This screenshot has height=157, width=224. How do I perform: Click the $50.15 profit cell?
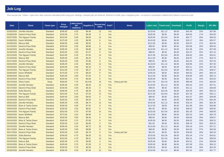tap(189, 138)
